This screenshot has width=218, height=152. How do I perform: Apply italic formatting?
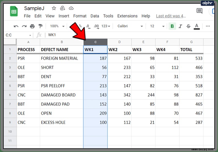tap(180, 26)
